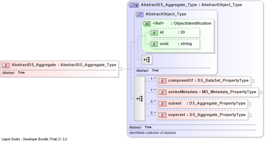Screen dimensions: 265x141
Task: Expand the superset element
Action: tap(250, 115)
